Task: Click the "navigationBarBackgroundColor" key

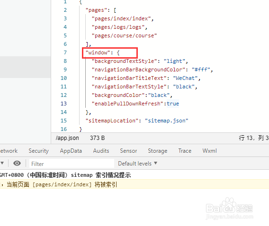Action: (138, 70)
